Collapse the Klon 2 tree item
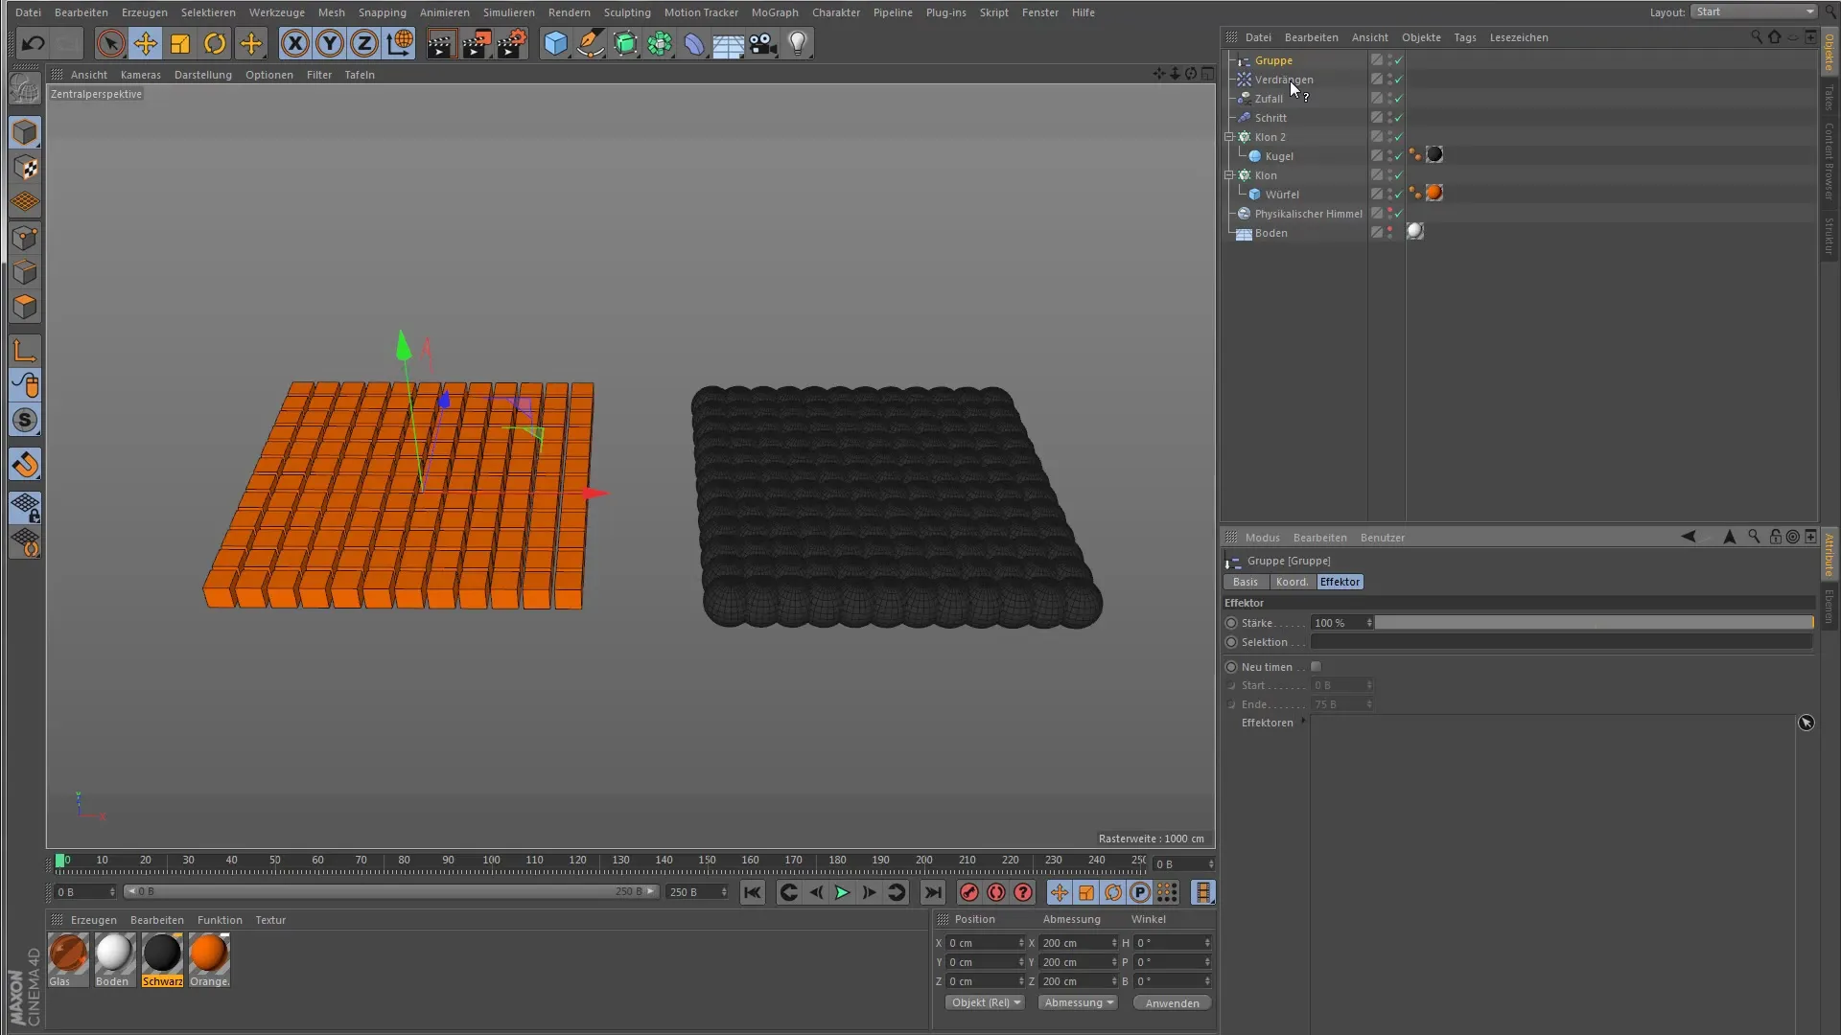 (1229, 137)
